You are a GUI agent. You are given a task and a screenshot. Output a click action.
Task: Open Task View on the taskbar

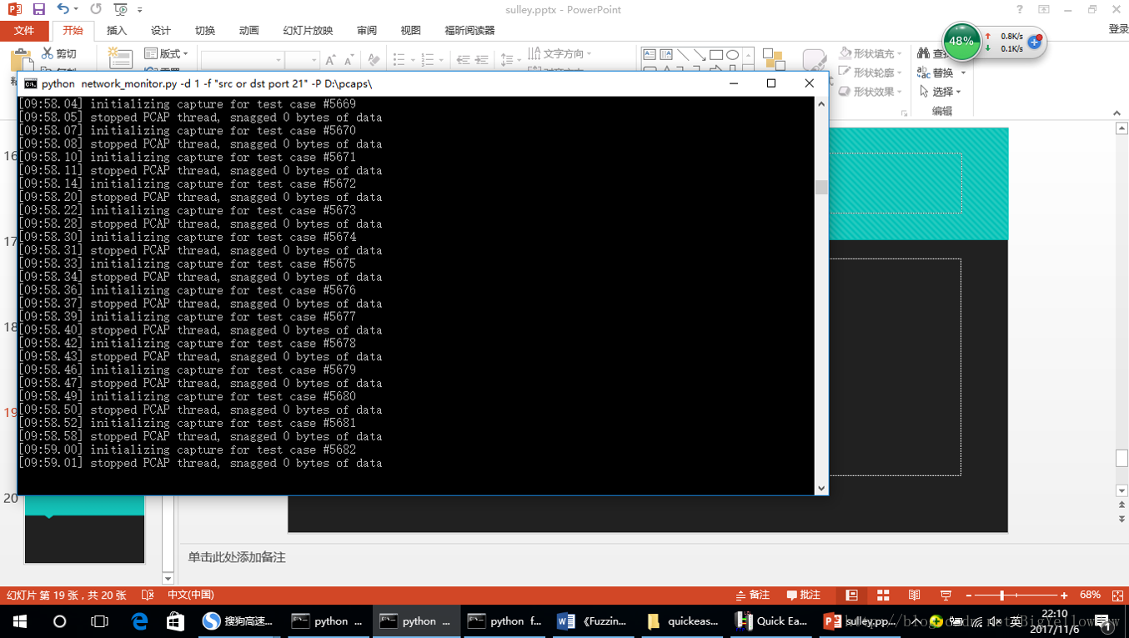pyautogui.click(x=99, y=621)
